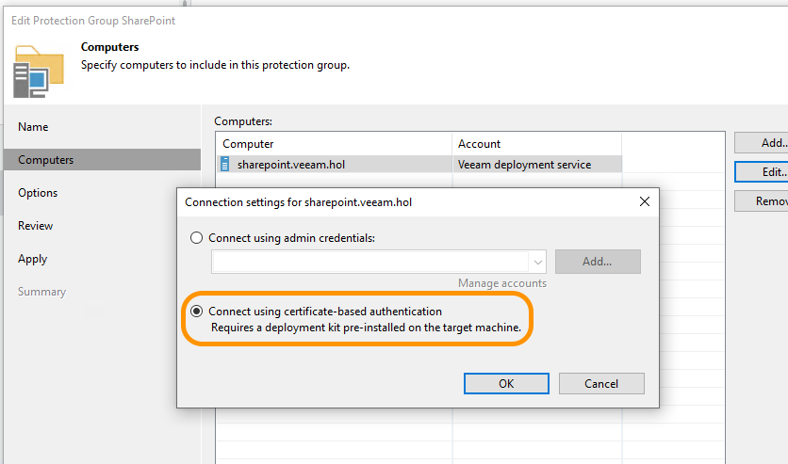Click the Manage accounts link
Viewport: 788px width, 464px height.
[x=501, y=283]
